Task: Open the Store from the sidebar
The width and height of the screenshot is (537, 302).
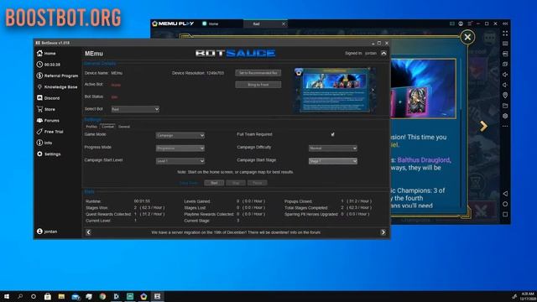Action: click(46, 109)
